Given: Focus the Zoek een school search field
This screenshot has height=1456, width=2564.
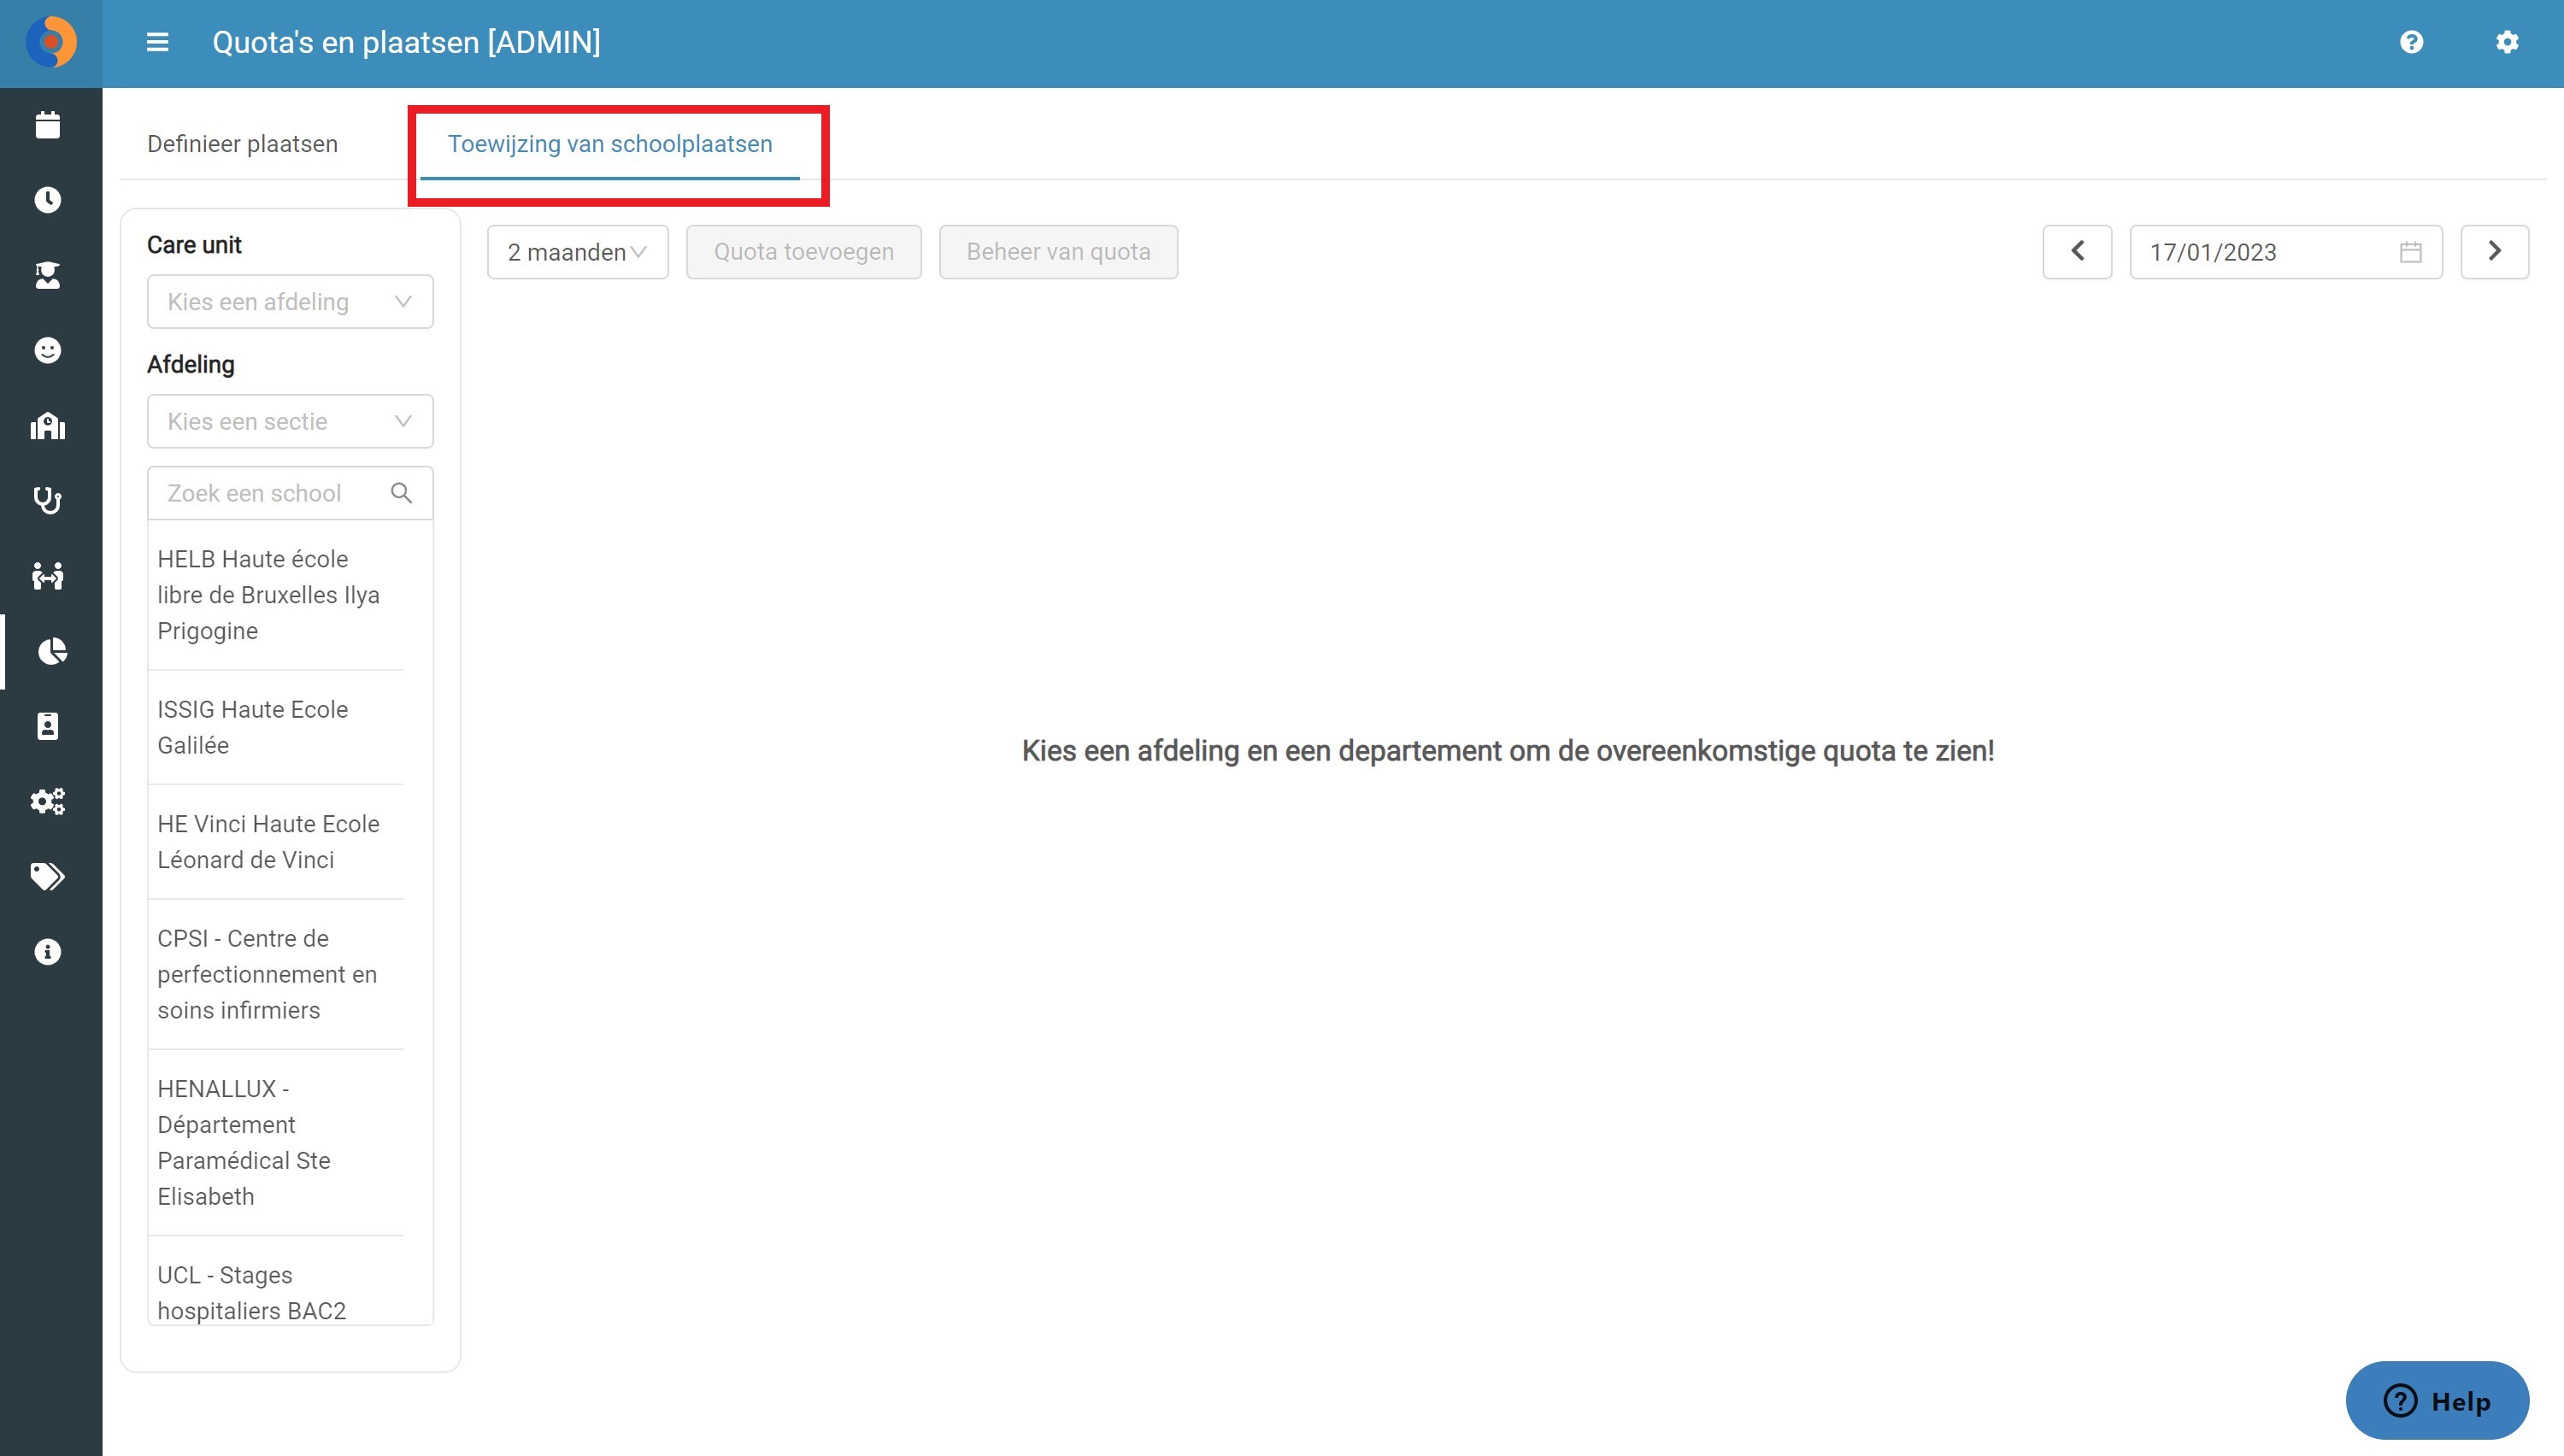Looking at the screenshot, I should tap(290, 493).
